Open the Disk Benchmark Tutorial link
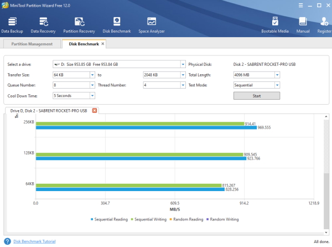Screen dimensions: 332x247 [x=34, y=241]
